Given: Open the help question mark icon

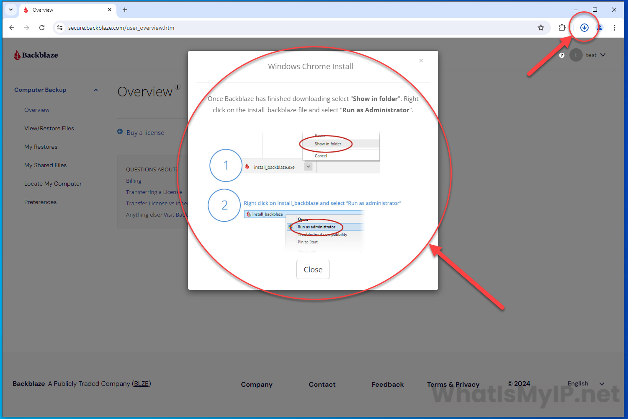Looking at the screenshot, I should pyautogui.click(x=562, y=55).
